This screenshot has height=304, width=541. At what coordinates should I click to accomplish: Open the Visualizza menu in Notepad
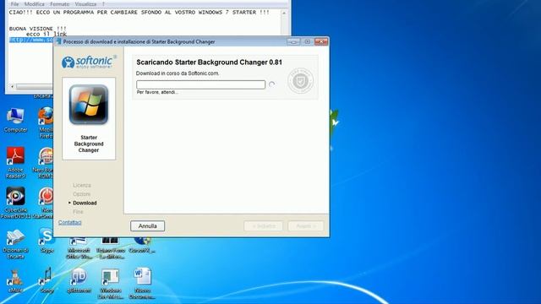(85, 4)
